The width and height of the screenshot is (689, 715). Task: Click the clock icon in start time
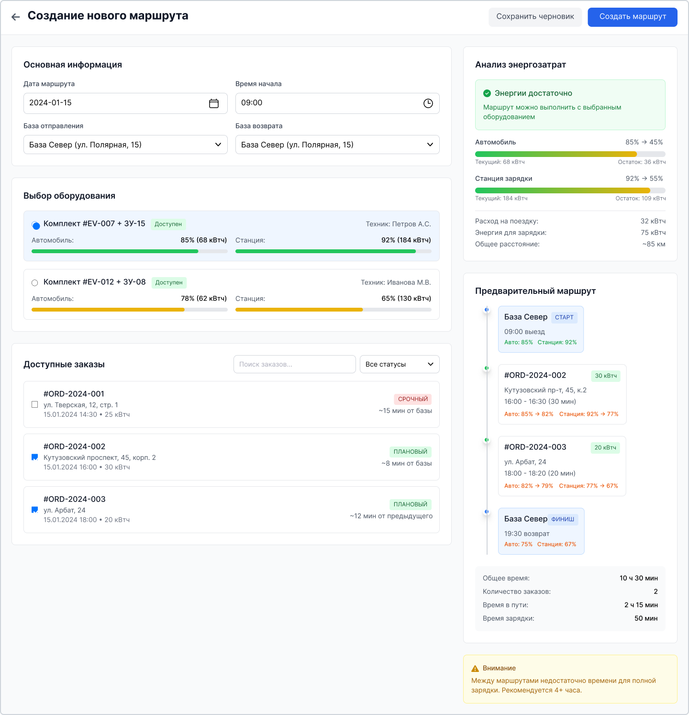[x=428, y=103]
